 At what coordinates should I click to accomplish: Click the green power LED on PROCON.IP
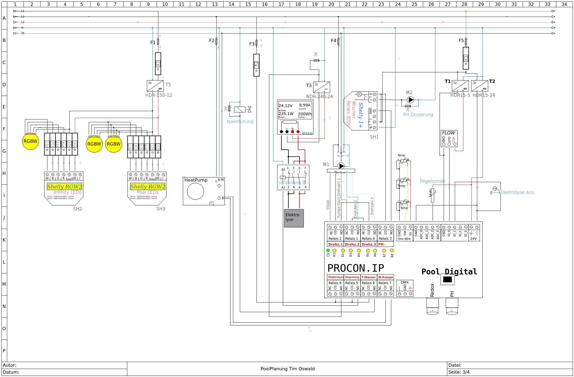coord(328,250)
